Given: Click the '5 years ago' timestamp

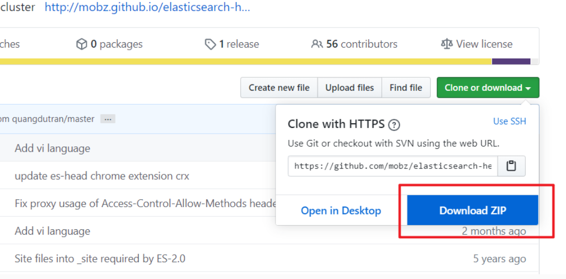Looking at the screenshot, I should click(500, 258).
